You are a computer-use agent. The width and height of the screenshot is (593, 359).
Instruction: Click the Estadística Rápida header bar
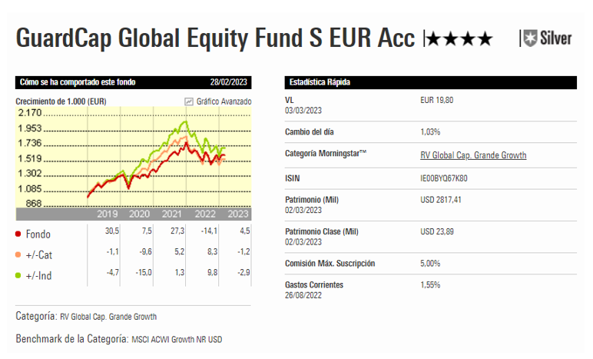(x=430, y=82)
